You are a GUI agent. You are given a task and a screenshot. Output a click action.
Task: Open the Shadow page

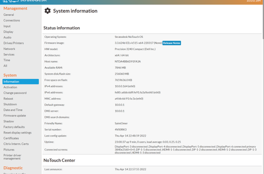[x=8, y=121]
